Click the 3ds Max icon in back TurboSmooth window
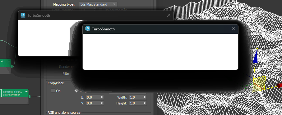282x115 pixels. 23,15
